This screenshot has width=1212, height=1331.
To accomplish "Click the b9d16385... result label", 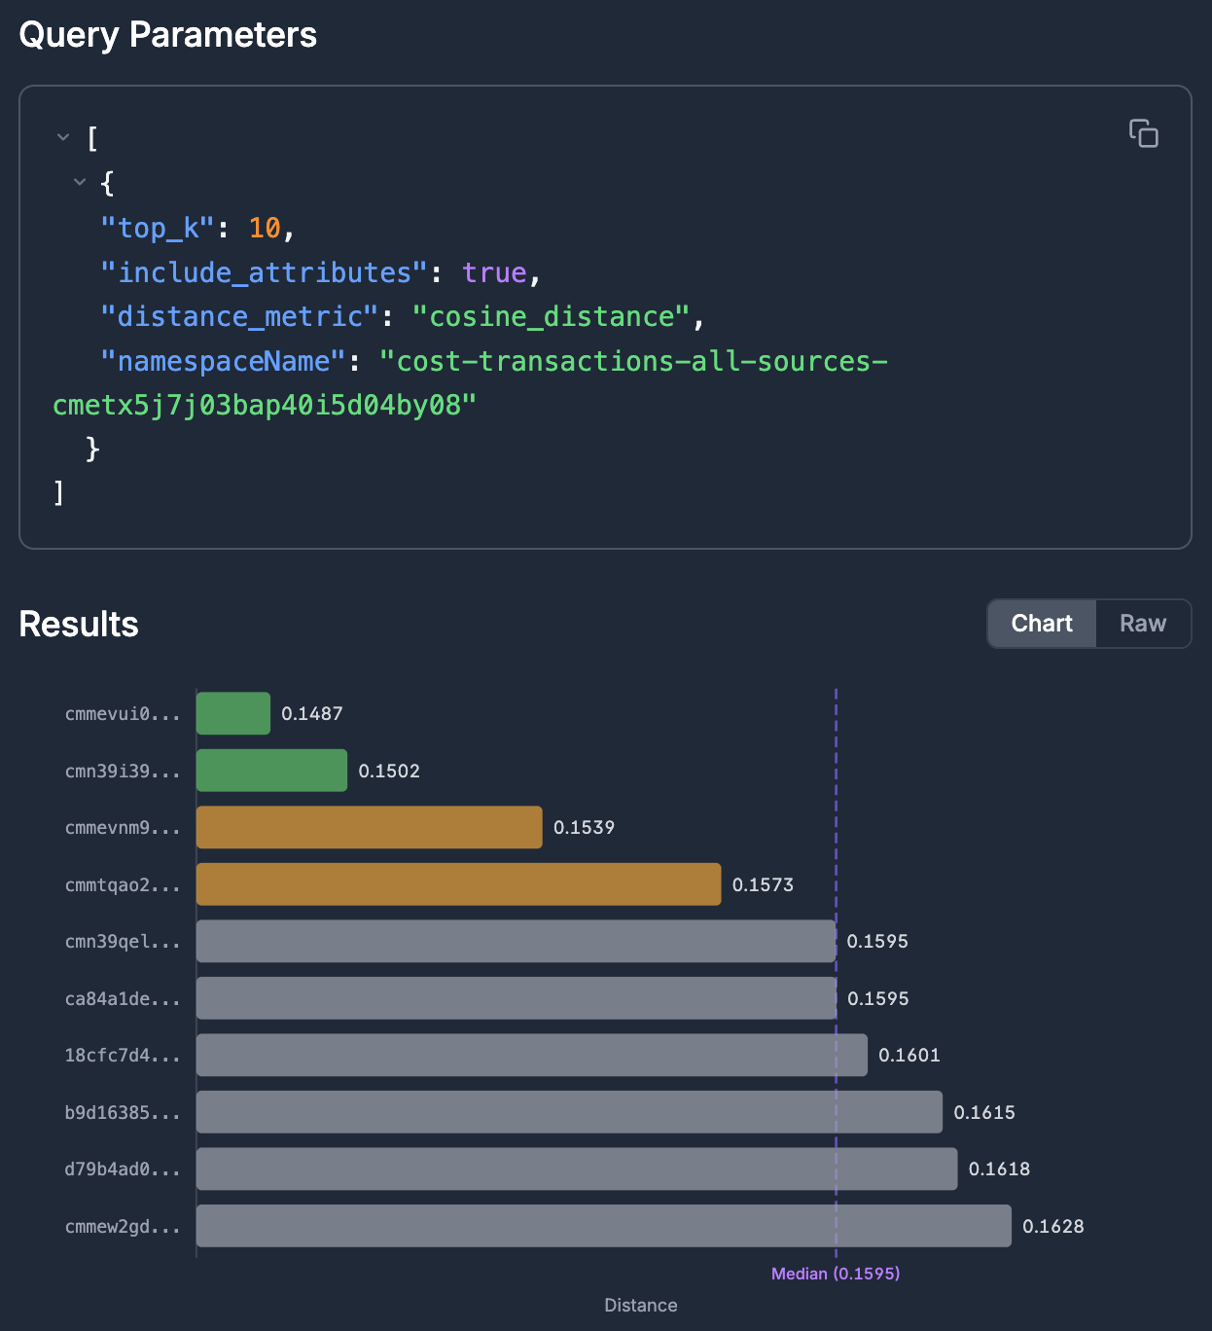I will pyautogui.click(x=123, y=1112).
